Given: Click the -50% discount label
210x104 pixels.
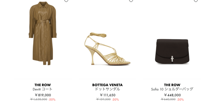Looking at the screenshot, I should pyautogui.click(x=52, y=100).
